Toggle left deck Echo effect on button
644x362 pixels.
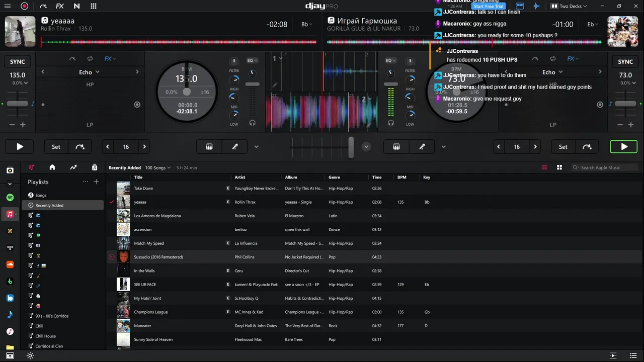click(137, 105)
